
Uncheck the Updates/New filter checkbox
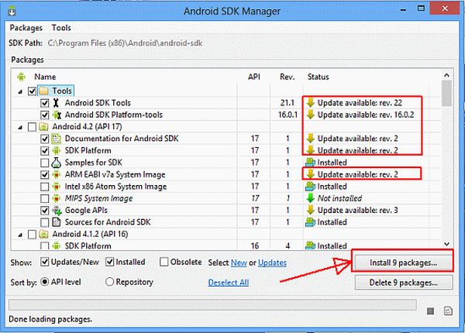[44, 262]
